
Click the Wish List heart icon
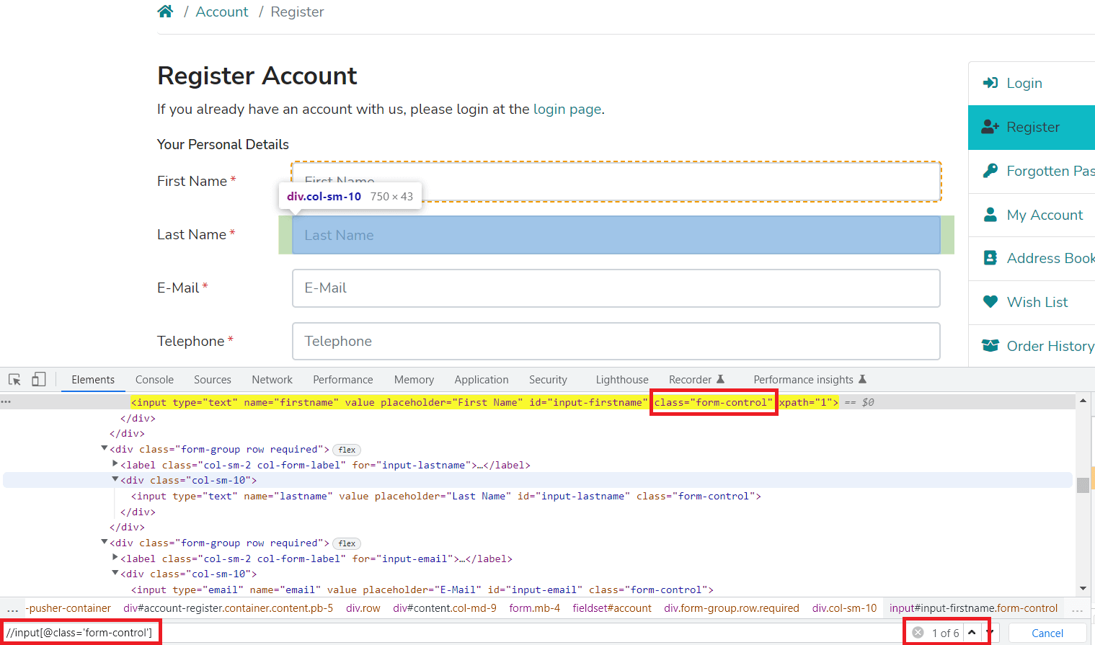pyautogui.click(x=990, y=302)
